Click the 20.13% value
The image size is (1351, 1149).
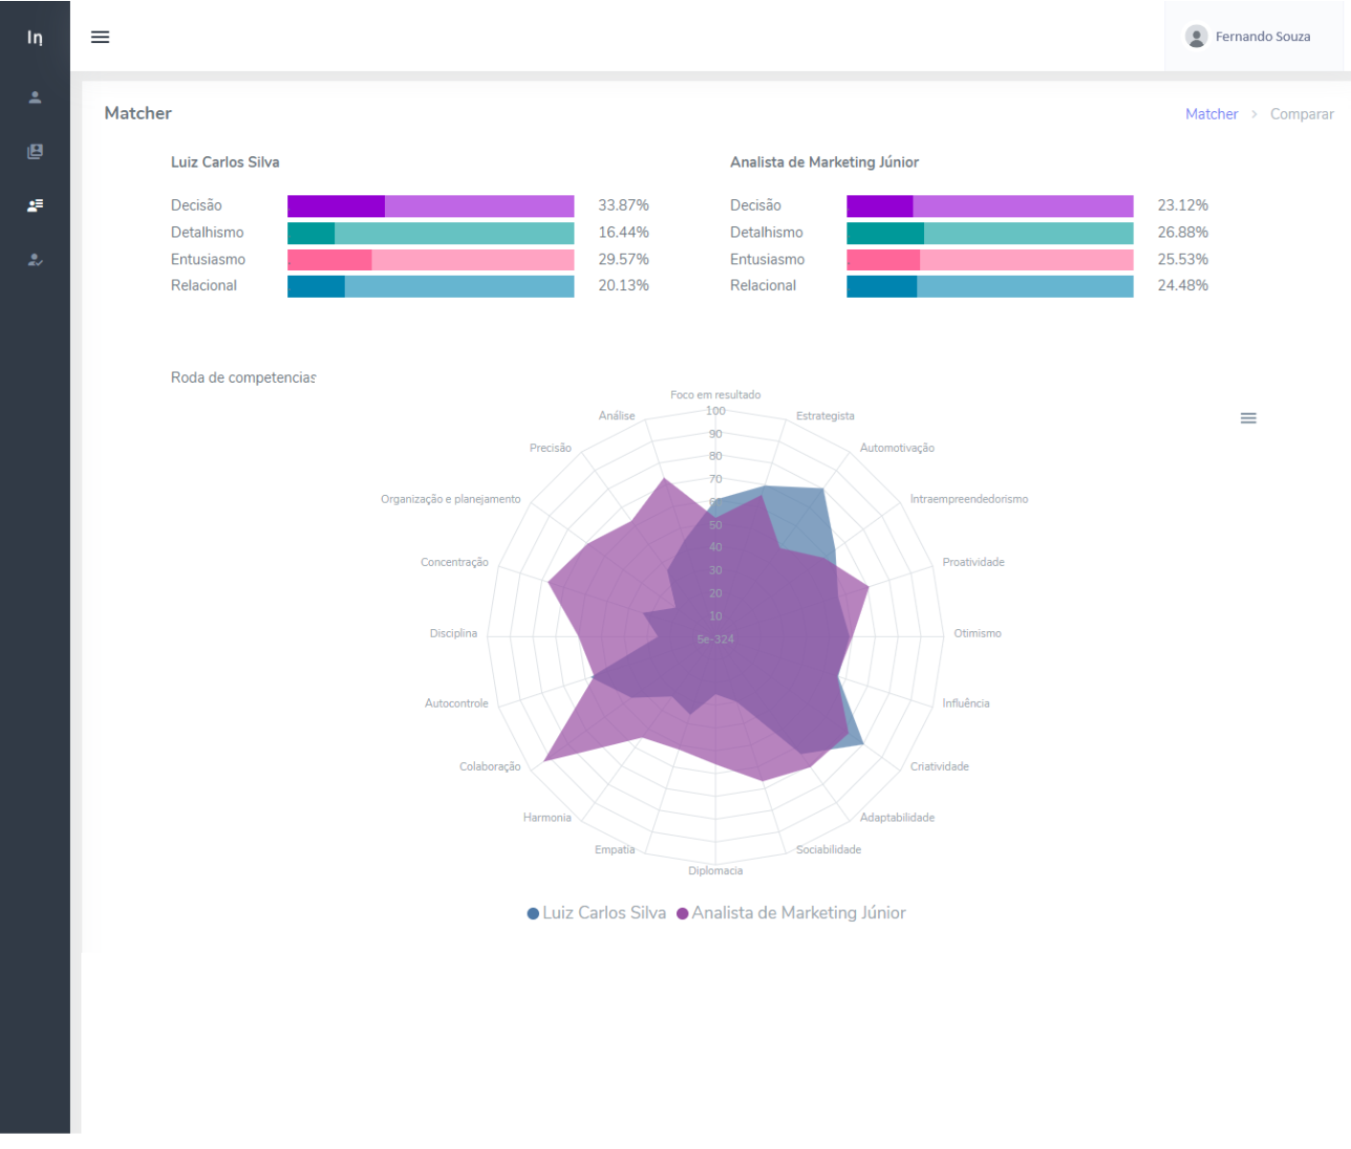(623, 285)
